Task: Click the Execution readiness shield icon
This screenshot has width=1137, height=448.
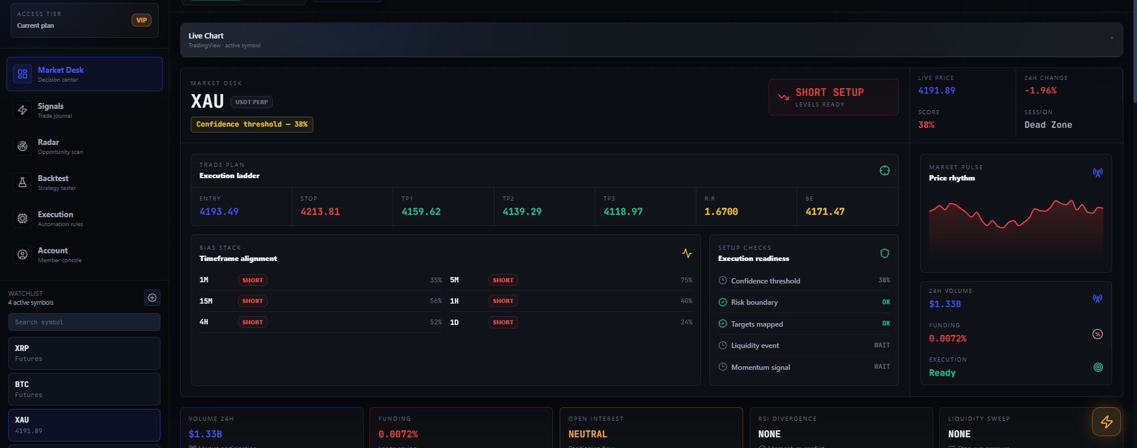Action: click(885, 253)
